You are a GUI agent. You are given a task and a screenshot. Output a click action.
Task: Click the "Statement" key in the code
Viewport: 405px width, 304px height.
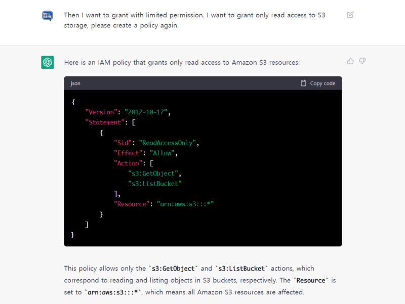click(x=105, y=122)
